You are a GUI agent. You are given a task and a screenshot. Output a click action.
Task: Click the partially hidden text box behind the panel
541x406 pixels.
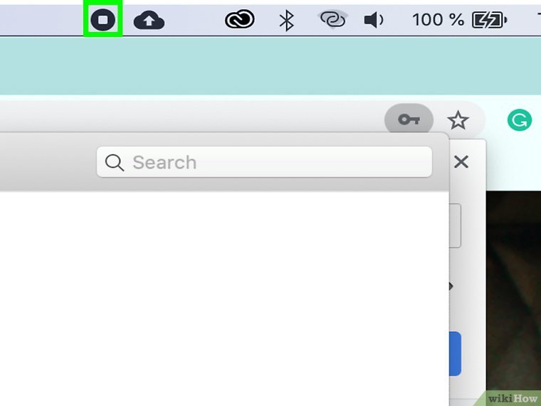coord(455,225)
